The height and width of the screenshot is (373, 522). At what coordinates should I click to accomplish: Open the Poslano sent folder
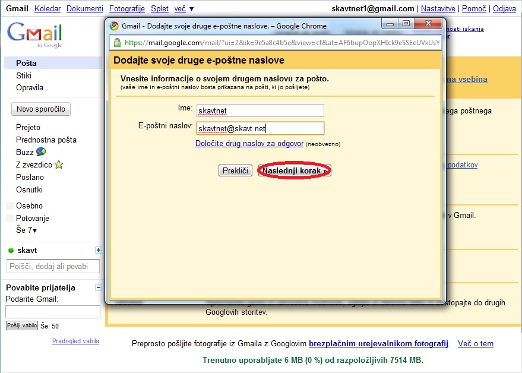[x=30, y=177]
